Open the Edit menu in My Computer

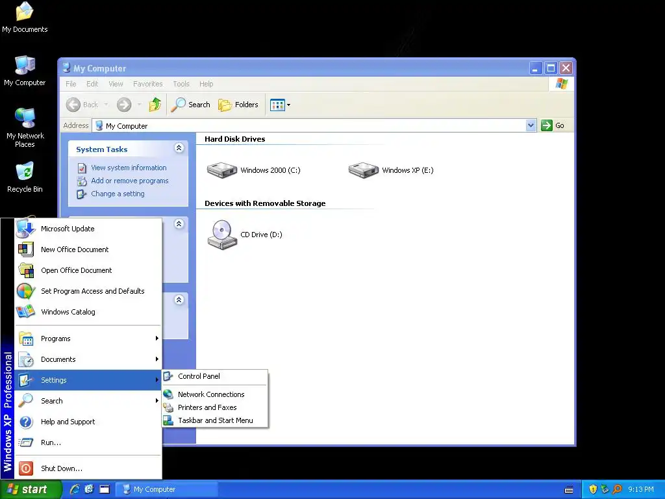(92, 84)
